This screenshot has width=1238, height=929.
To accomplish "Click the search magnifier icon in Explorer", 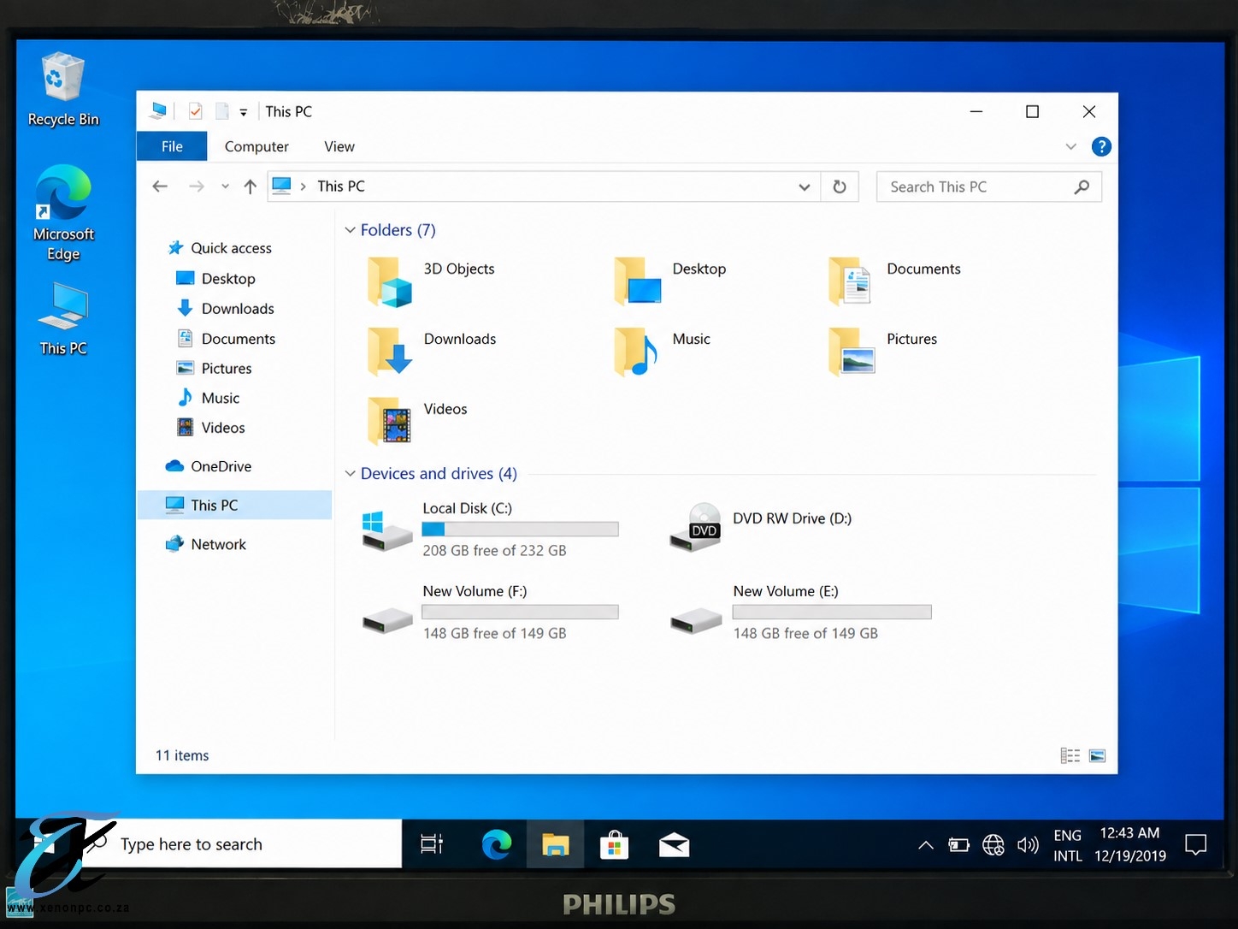I will (1082, 186).
